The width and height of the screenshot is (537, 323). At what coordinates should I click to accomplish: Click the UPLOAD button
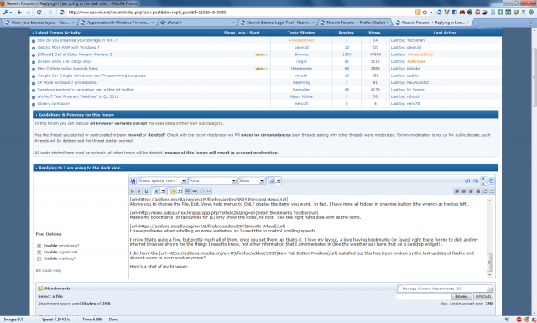click(483, 297)
